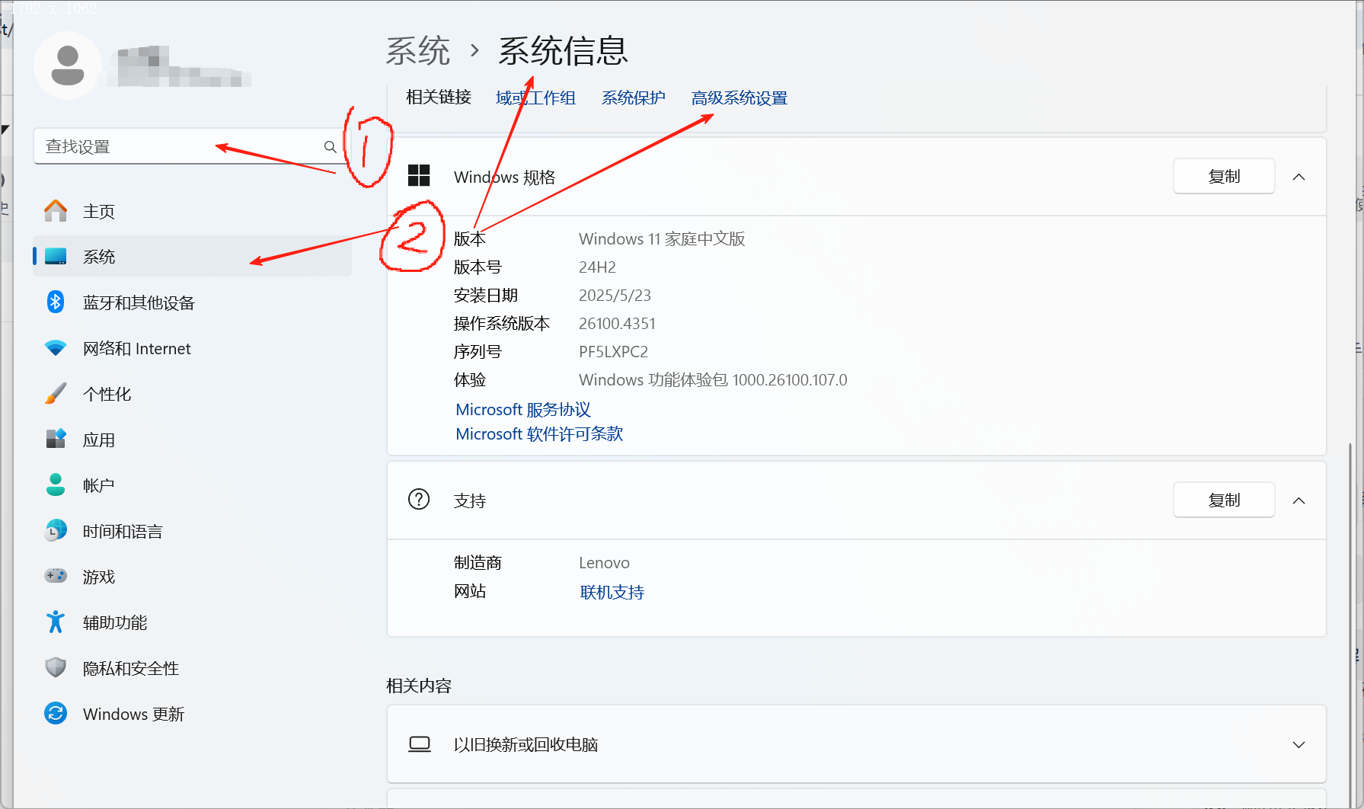Viewport: 1364px width, 809px height.
Task: Click the 主页 home icon
Action: (56, 211)
